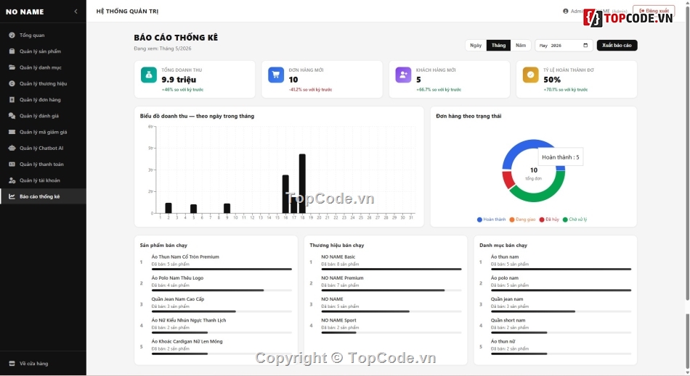
Task: Click the Quản lý đánh giá chat icon
Action: (12, 116)
